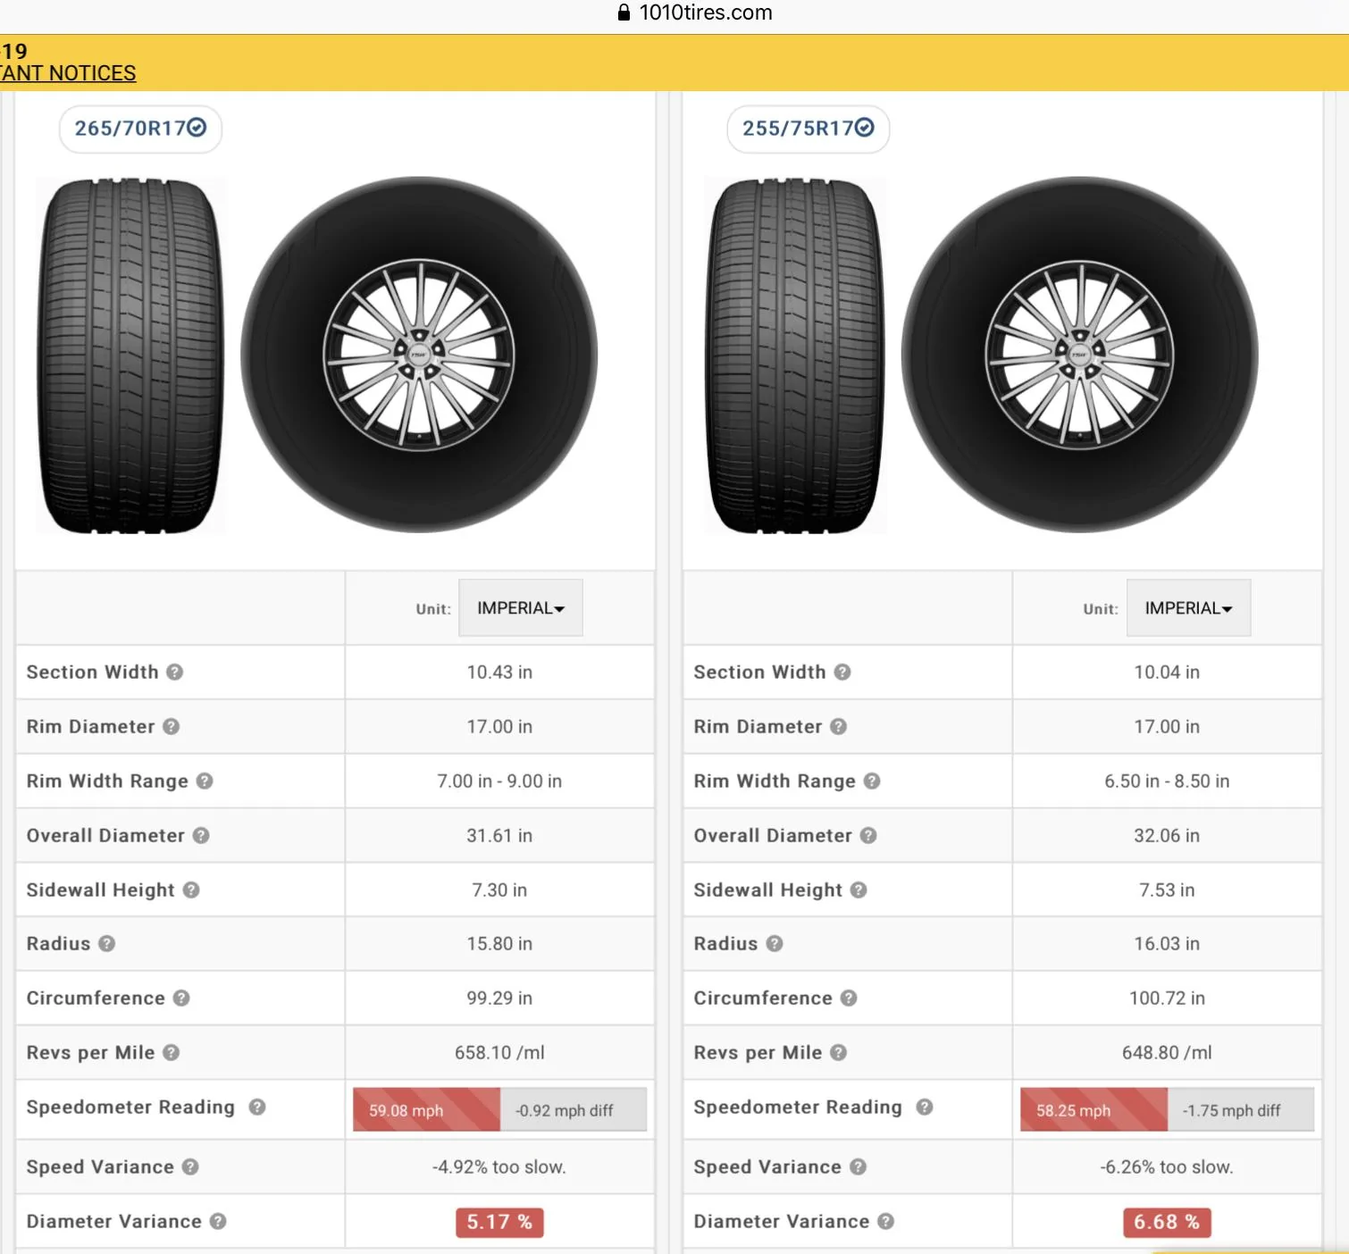The height and width of the screenshot is (1254, 1349).
Task: Click the red 5.17 % variance badge
Action: point(499,1222)
